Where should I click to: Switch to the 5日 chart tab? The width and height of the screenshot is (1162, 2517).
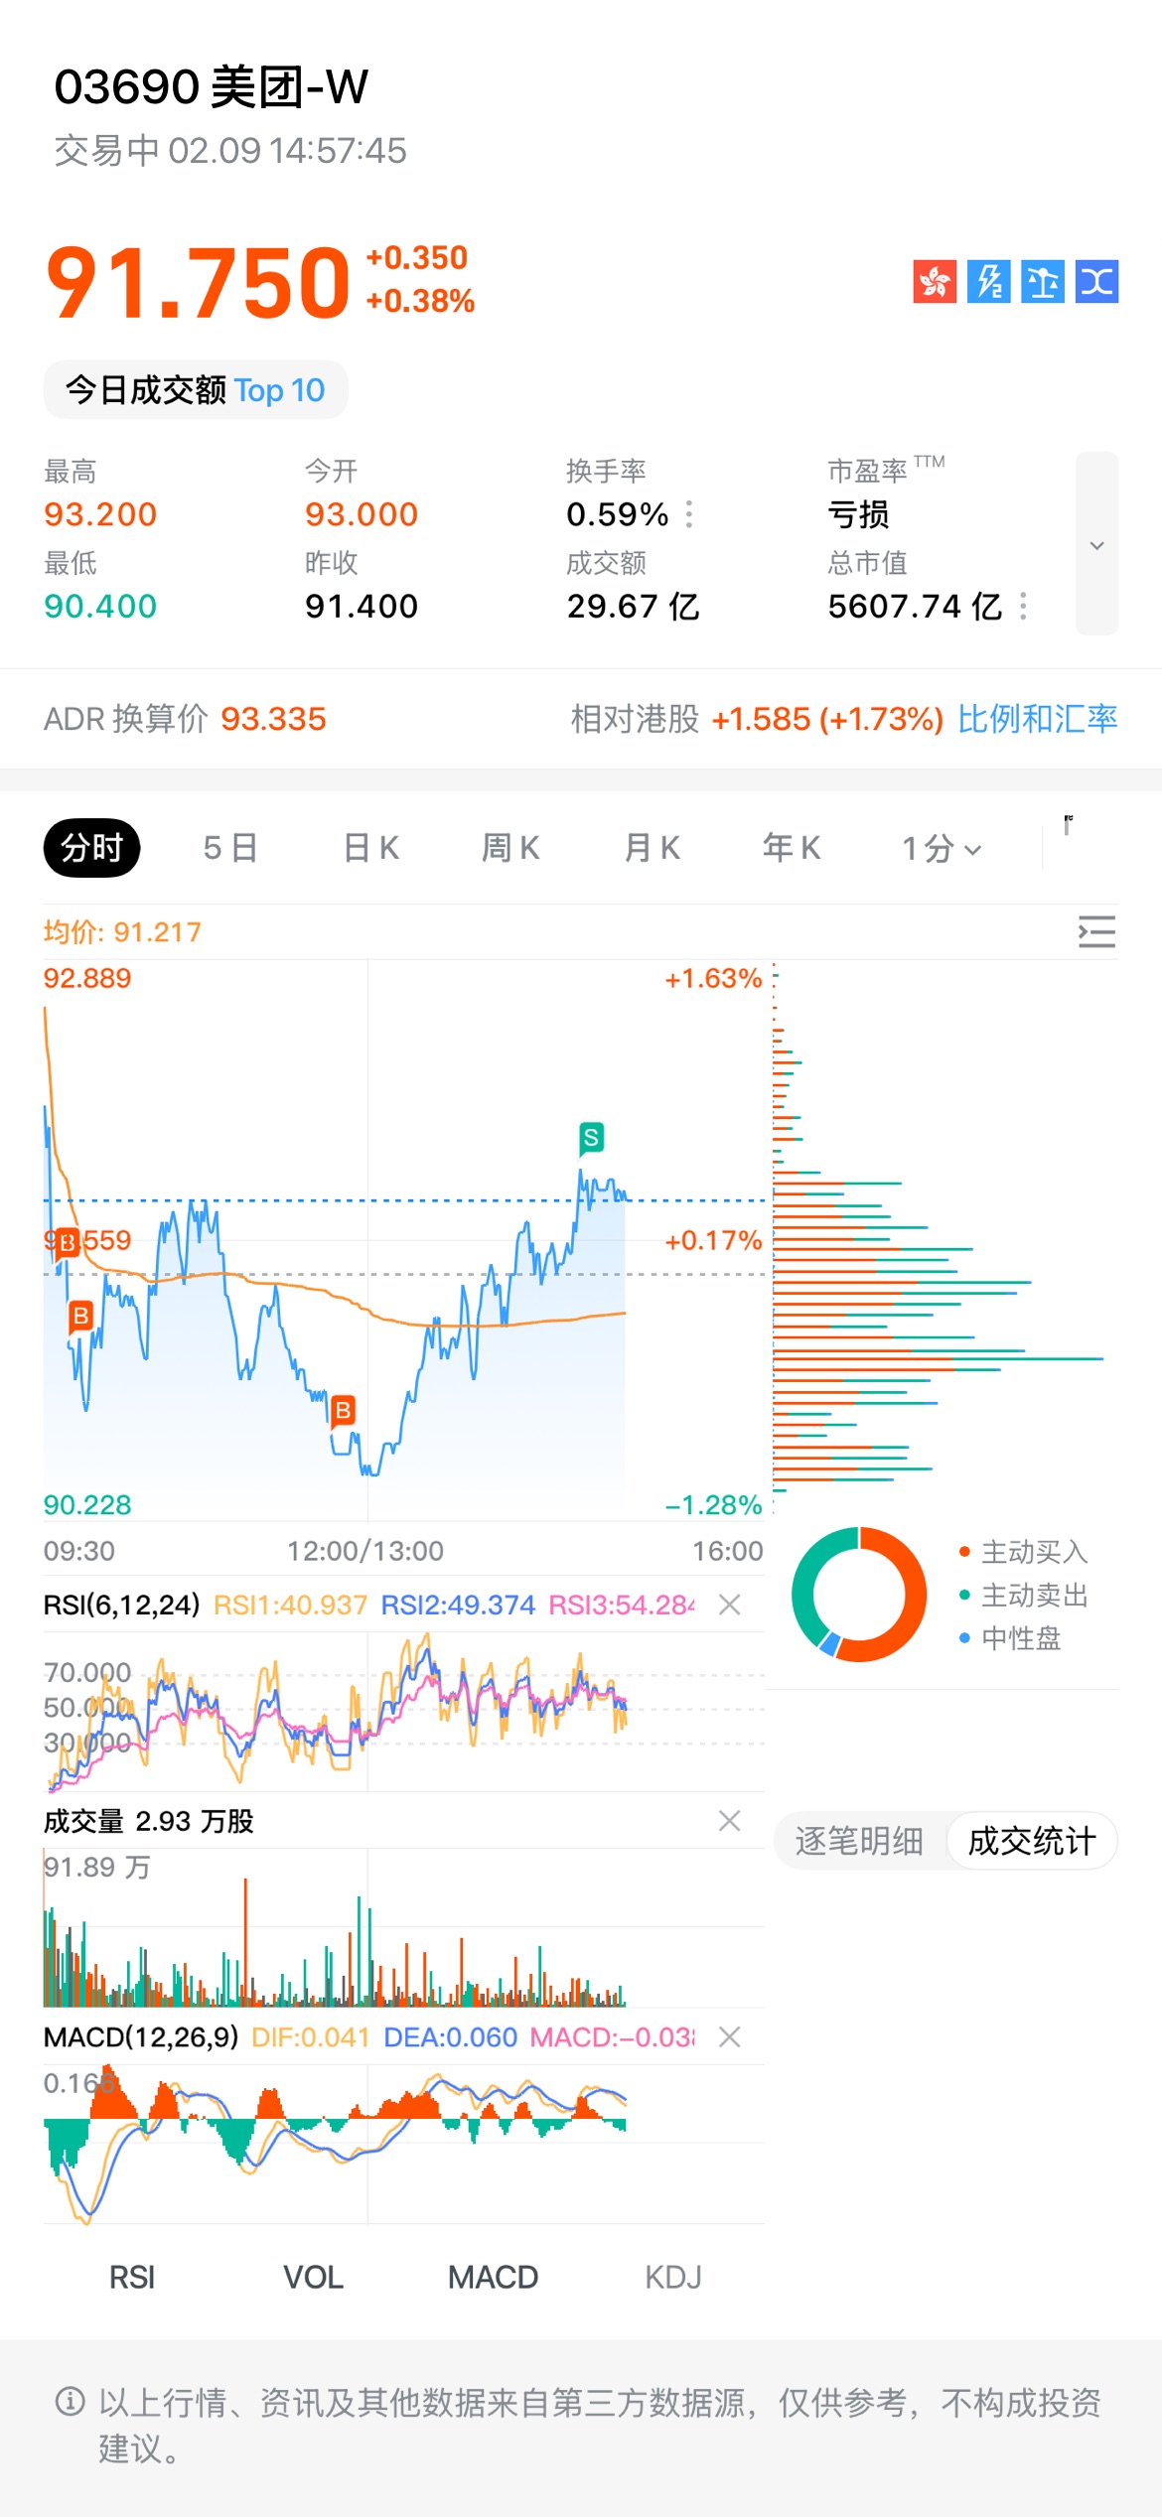tap(230, 848)
